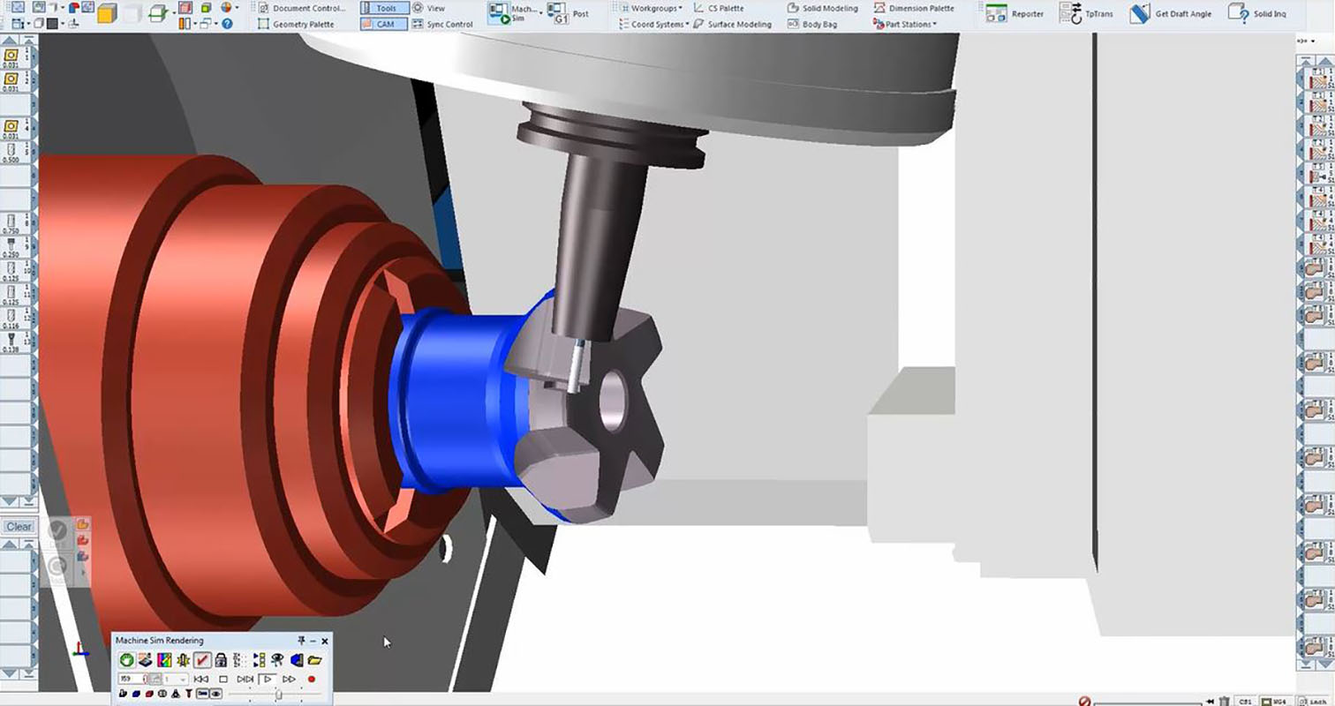Adjust the simulation speed slider

[277, 695]
